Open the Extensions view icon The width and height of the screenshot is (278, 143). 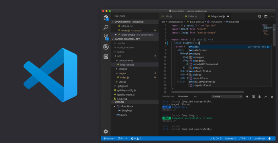106,56
